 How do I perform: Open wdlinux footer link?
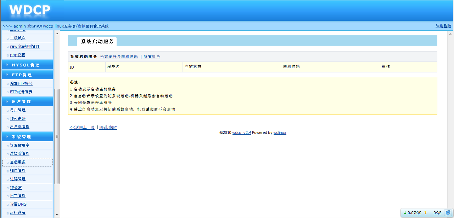tap(280, 132)
